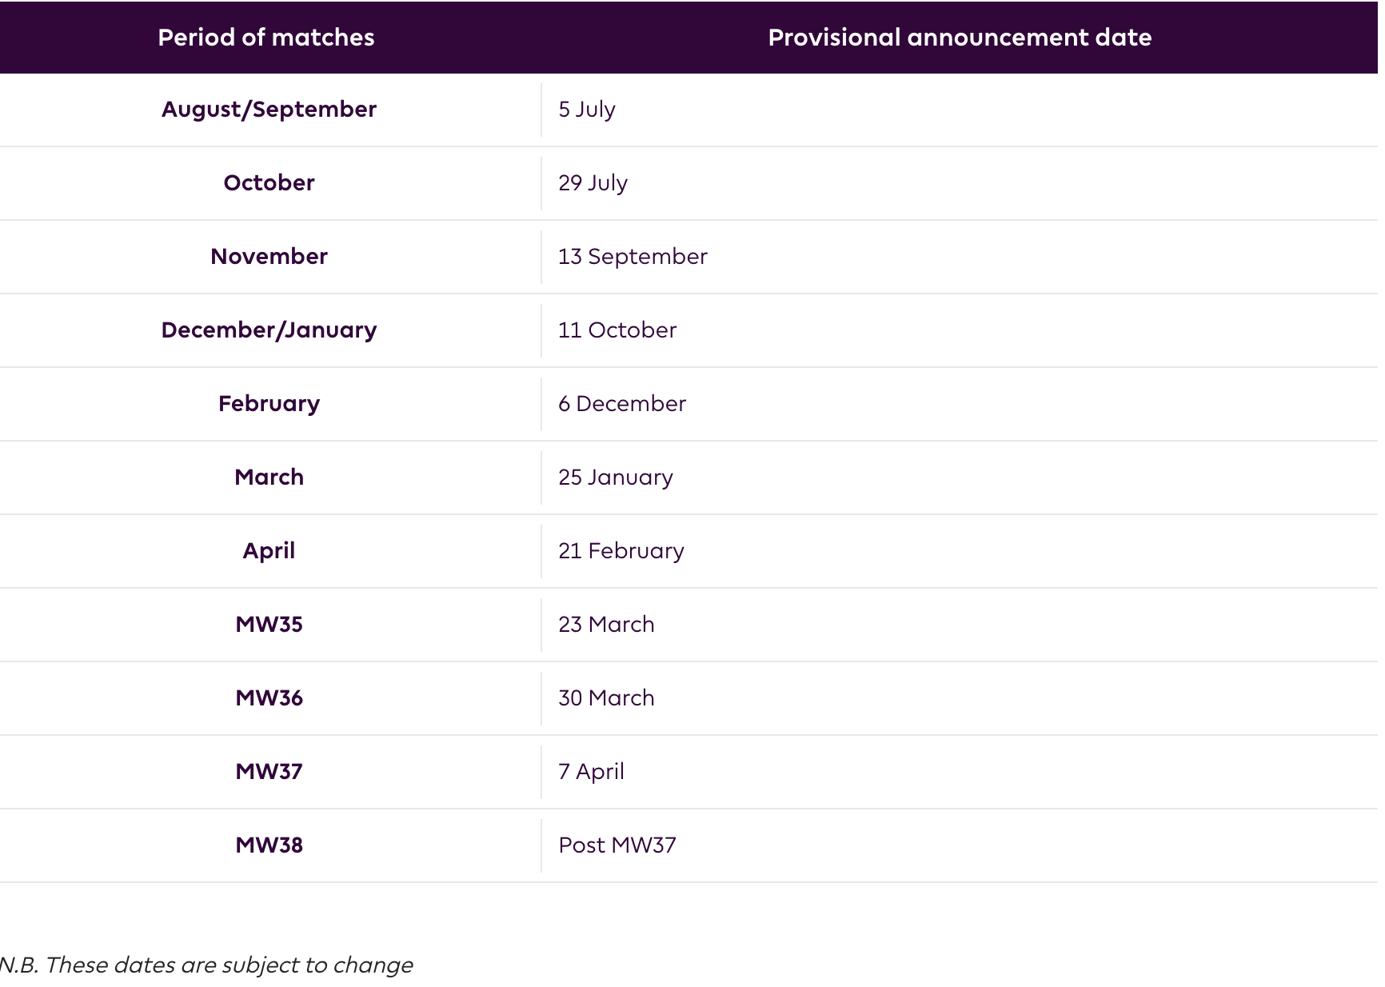This screenshot has width=1385, height=987.
Task: Click the 'dates are subject to change' note
Action: (x=263, y=965)
